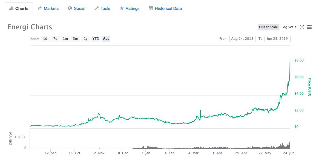
Task: Click the price line peak near $8.00
Action: (x=290, y=61)
